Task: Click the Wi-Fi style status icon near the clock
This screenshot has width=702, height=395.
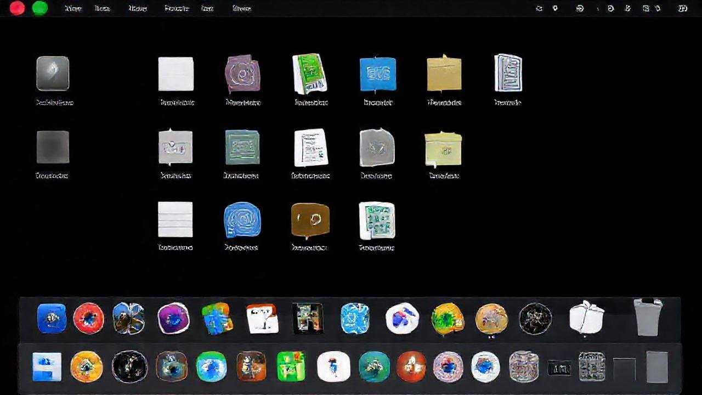Action: point(579,8)
